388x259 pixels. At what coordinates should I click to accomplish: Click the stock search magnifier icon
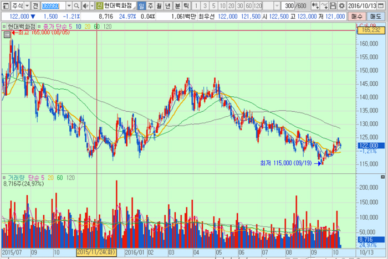pos(77,6)
